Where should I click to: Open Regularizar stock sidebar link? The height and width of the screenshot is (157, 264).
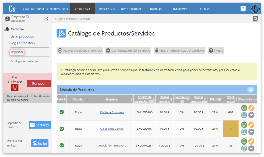point(23,43)
